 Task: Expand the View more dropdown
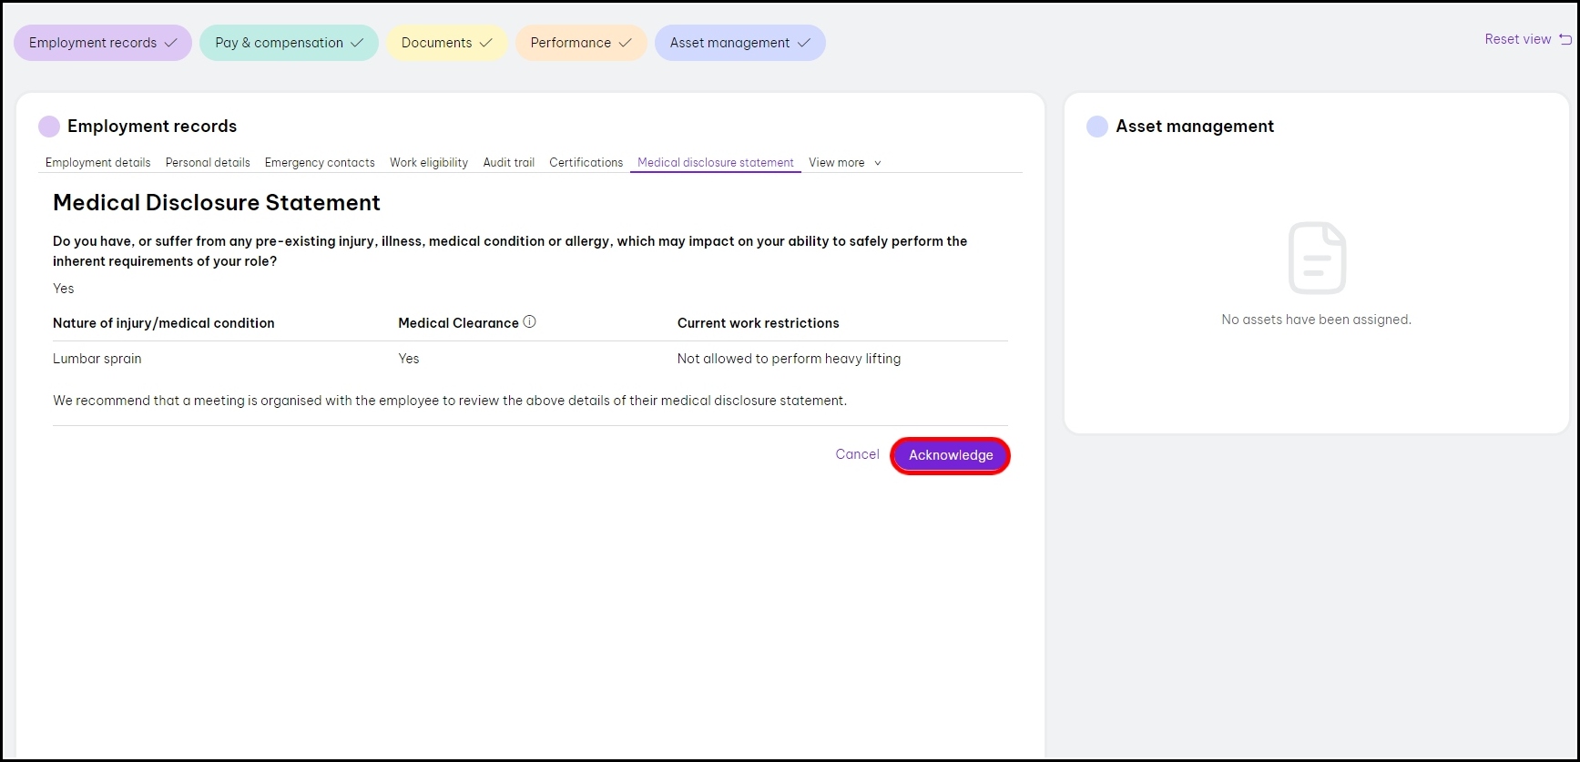click(x=844, y=163)
